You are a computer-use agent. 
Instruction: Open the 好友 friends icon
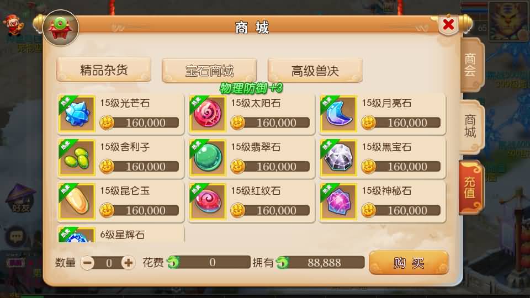pos(21,199)
